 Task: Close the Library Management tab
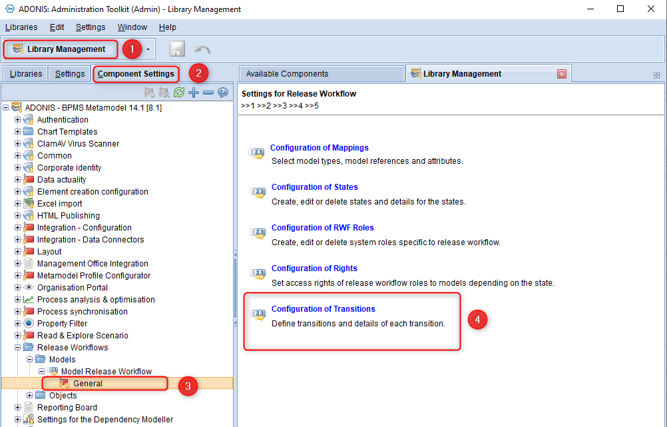click(562, 74)
